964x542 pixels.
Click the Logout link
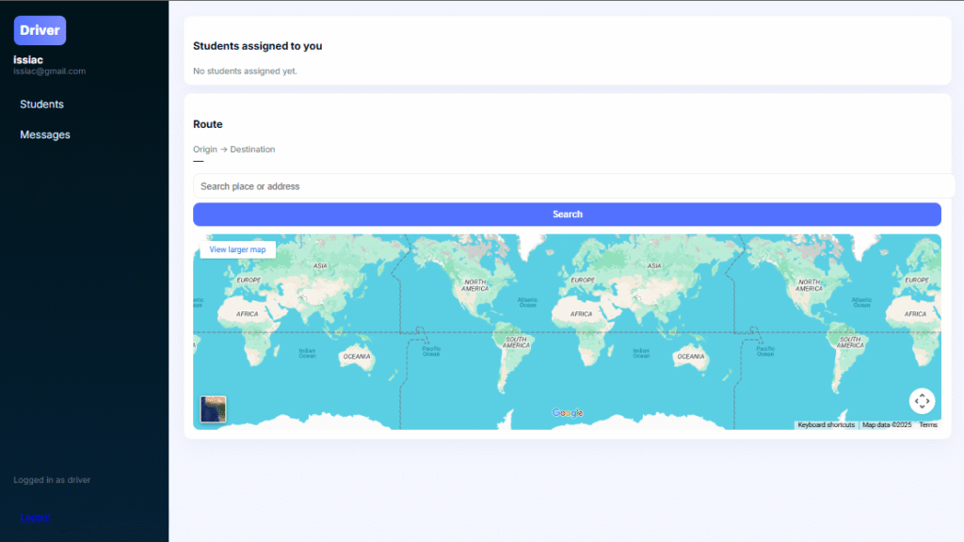[36, 518]
